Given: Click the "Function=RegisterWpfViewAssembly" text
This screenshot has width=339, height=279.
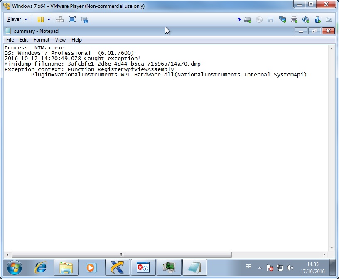Looking at the screenshot, I should point(121,69).
